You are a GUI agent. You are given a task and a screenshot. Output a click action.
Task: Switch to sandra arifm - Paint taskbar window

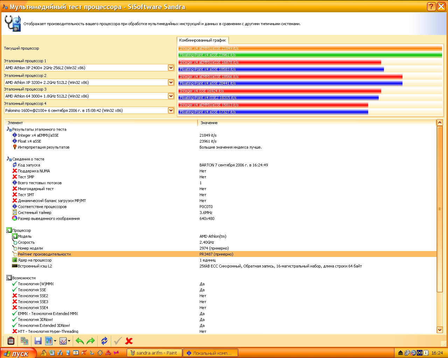pyautogui.click(x=154, y=353)
